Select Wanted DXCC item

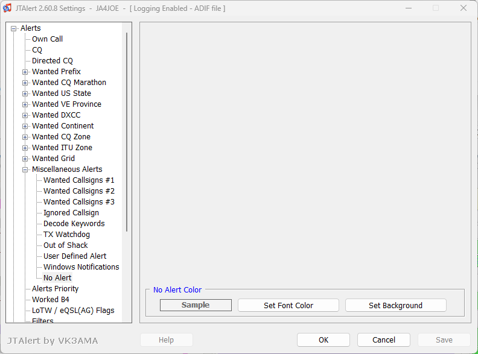(x=56, y=115)
